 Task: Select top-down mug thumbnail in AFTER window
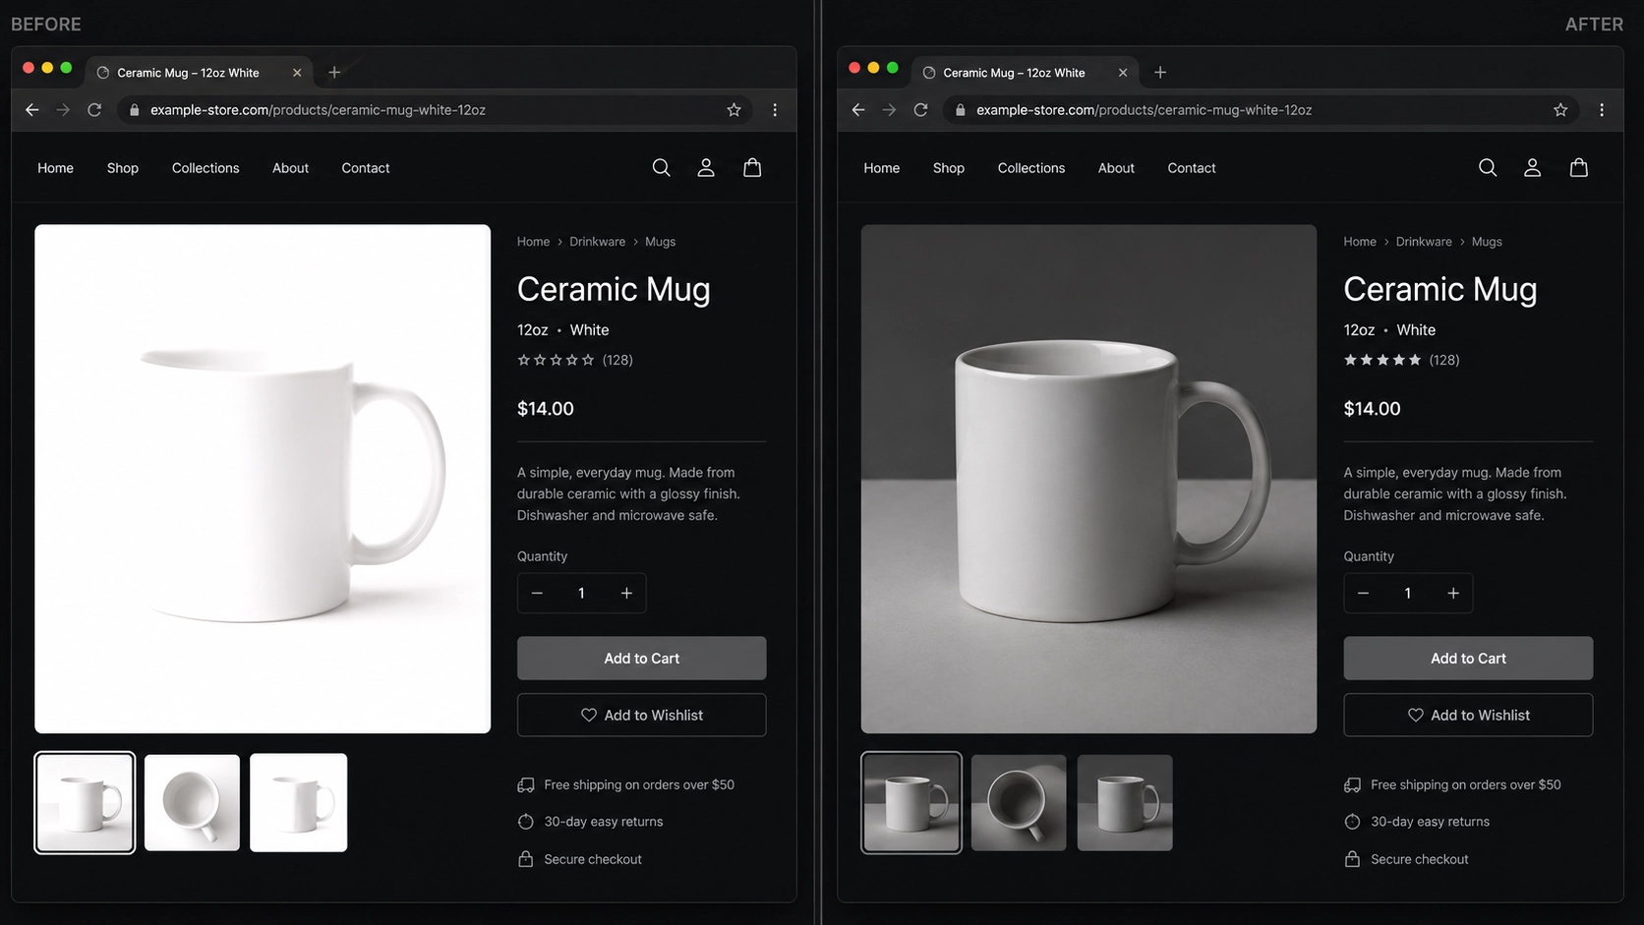1019,803
